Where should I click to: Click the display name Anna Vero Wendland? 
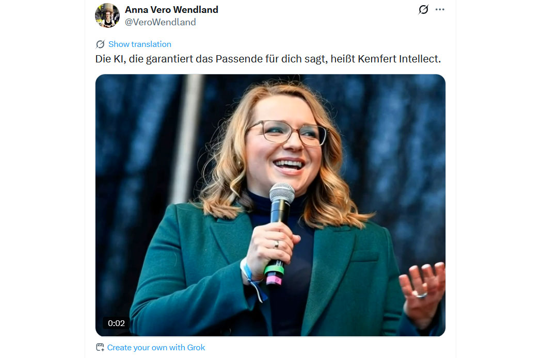(171, 10)
